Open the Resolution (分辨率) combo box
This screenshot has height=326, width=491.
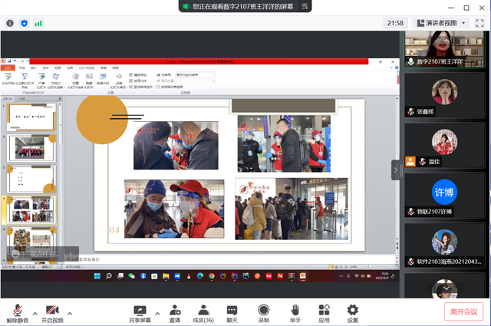pyautogui.click(x=195, y=75)
